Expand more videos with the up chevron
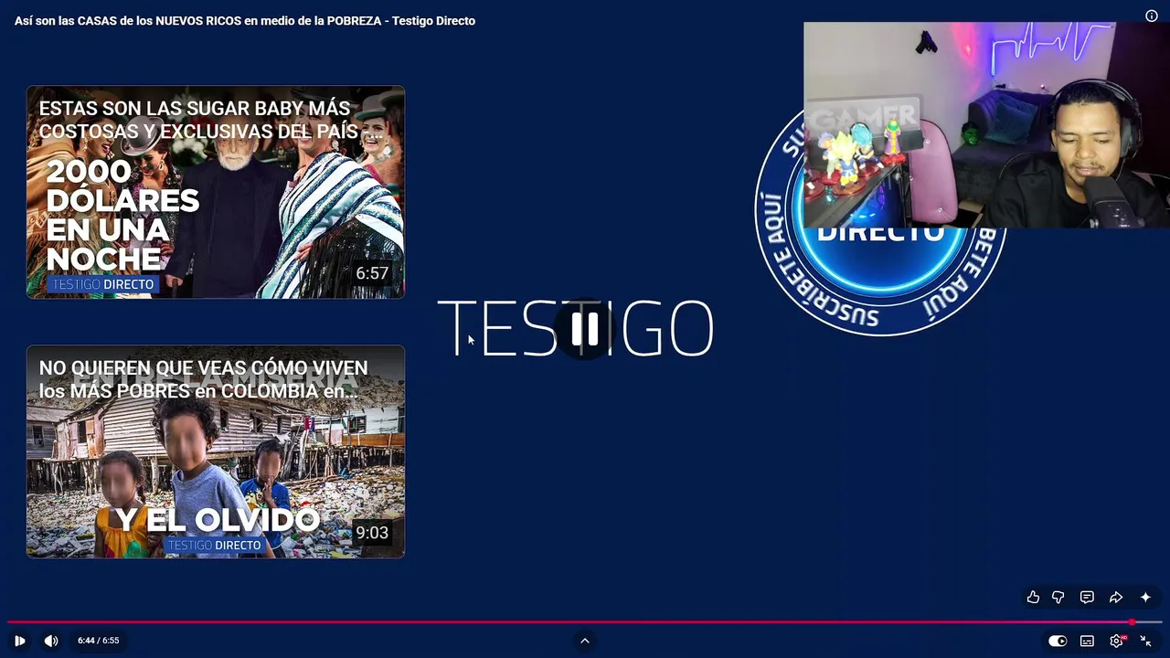This screenshot has width=1170, height=658. (x=585, y=641)
